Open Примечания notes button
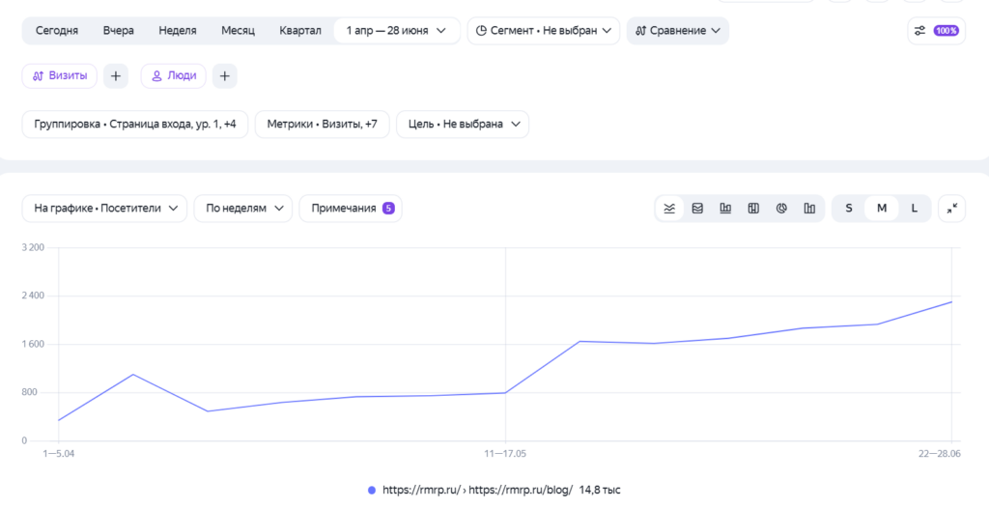Viewport: 989px width, 508px height. 351,209
